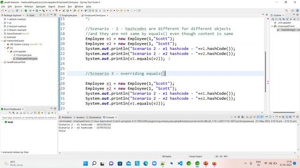Switch to the JUnit view tab
The height and width of the screenshot is (168, 300).
(x=30, y=15)
